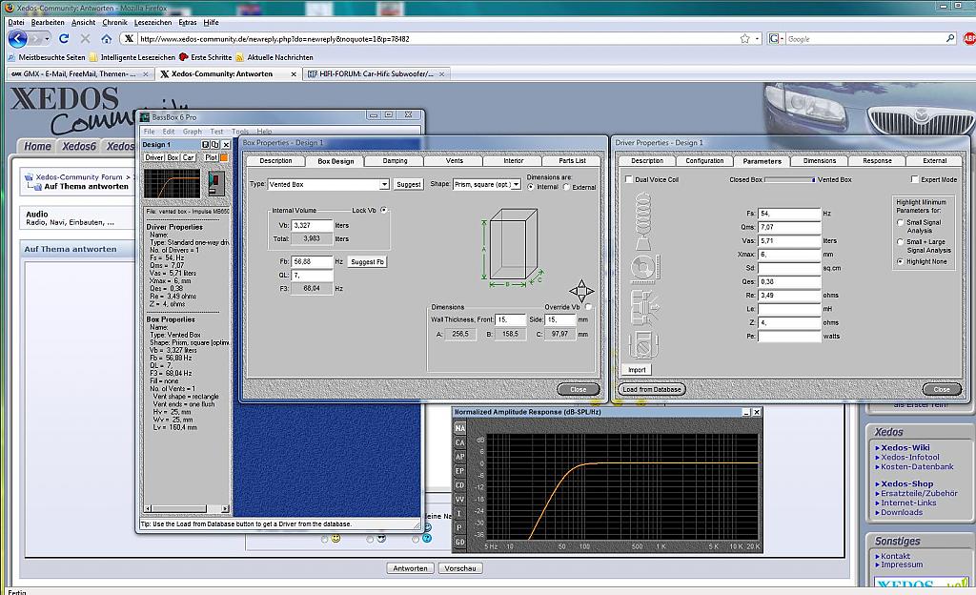Screen dimensions: 976x595
Task: Open the Response tab in Driver Properties
Action: [x=877, y=160]
